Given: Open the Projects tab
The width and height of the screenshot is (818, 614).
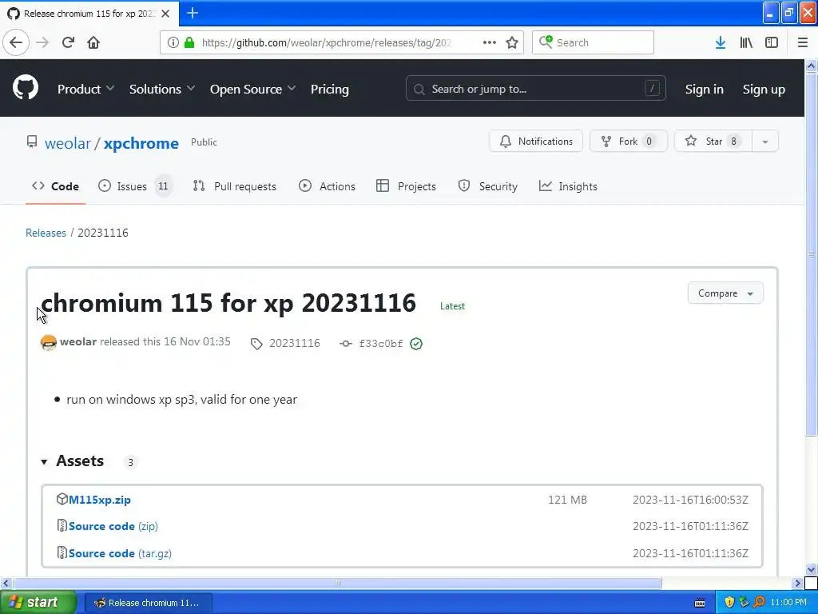Looking at the screenshot, I should tap(406, 186).
